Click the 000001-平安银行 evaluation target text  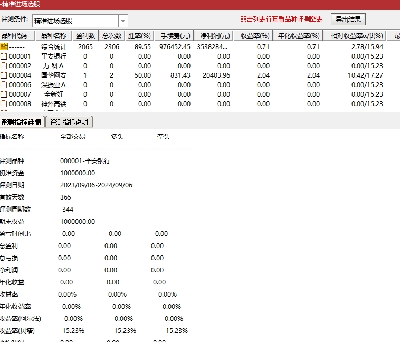pyautogui.click(x=85, y=161)
